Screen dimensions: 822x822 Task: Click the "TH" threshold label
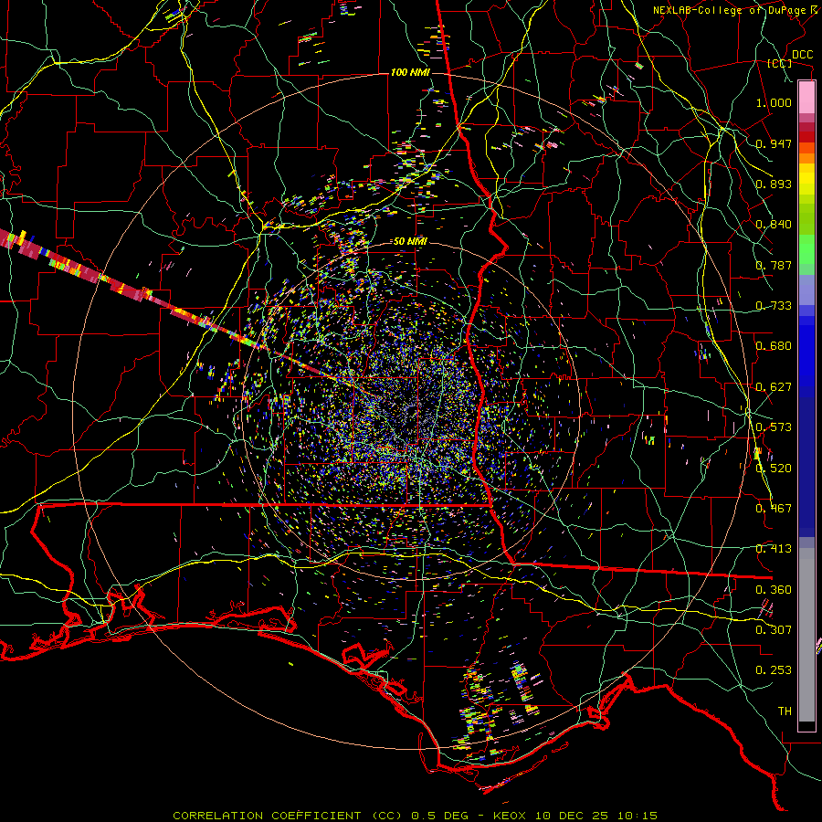coord(785,711)
